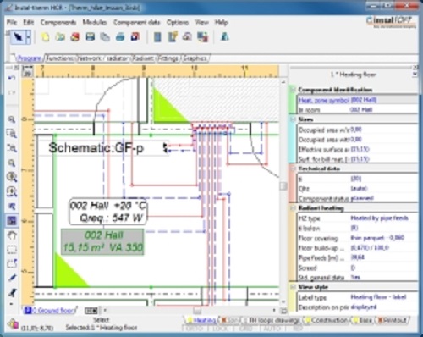Select the dashed rectangle selection tool
Image resolution: width=423 pixels, height=337 pixels.
pyautogui.click(x=12, y=250)
